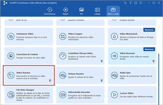The width and height of the screenshot is (163, 105).
Task: Pin Volume Booster to top arrow
Action: 102,81
